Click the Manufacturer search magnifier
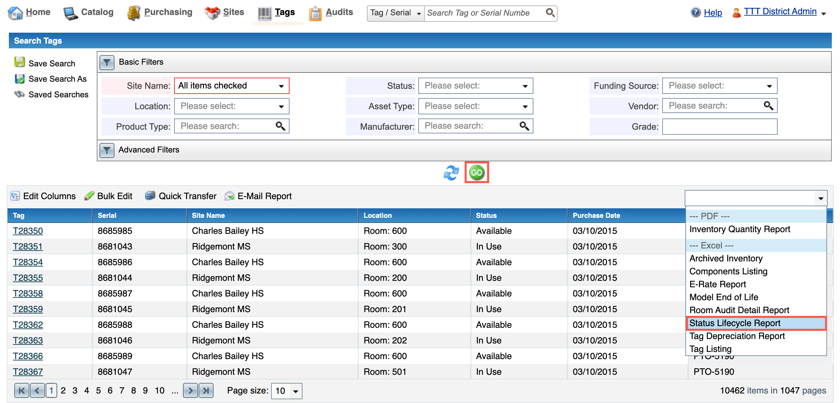 [524, 126]
